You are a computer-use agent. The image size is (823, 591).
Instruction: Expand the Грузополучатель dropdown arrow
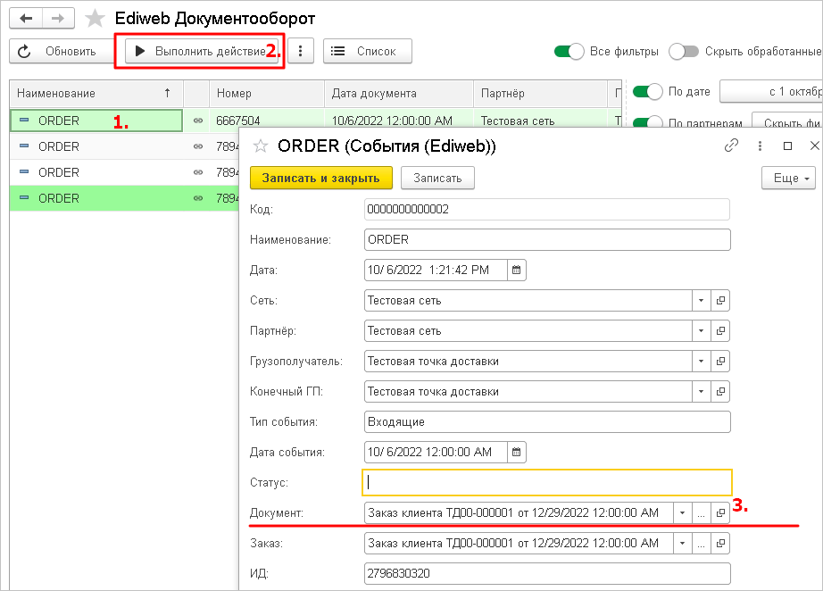coord(701,361)
